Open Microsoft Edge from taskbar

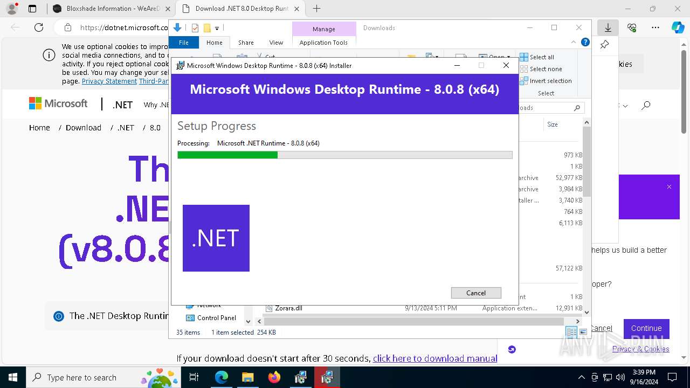point(222,377)
